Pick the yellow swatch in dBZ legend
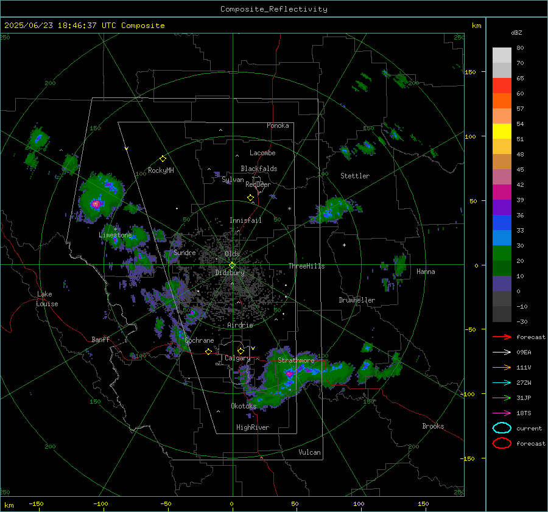This screenshot has height=512, width=548. 502,132
